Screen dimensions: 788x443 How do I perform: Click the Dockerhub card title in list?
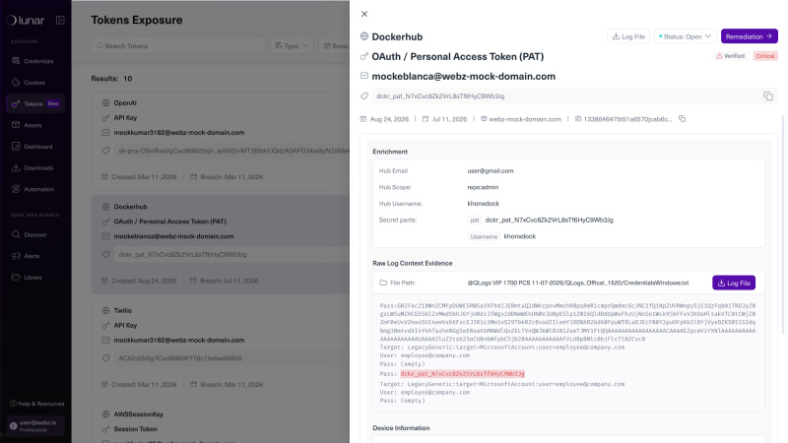click(x=131, y=207)
